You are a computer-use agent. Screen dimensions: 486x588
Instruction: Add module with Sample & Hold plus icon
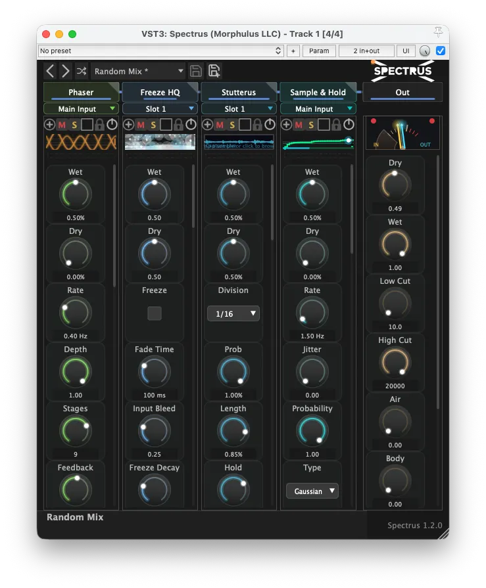(x=286, y=125)
